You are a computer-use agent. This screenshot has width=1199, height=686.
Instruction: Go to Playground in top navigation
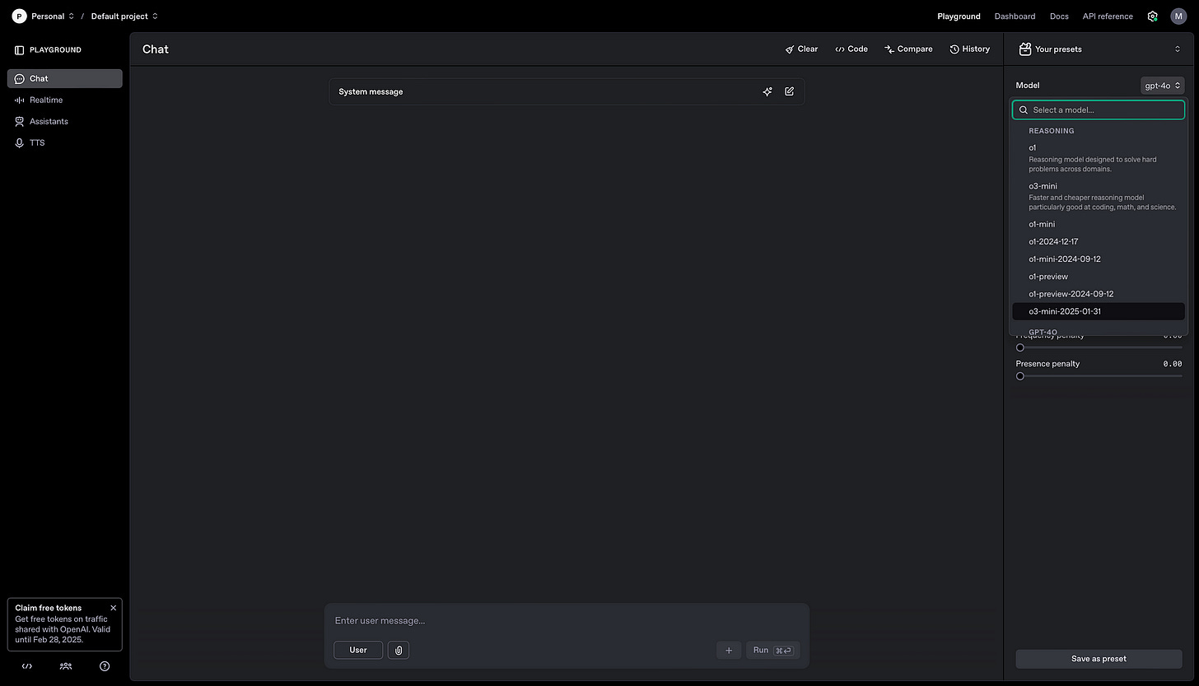[x=959, y=16]
